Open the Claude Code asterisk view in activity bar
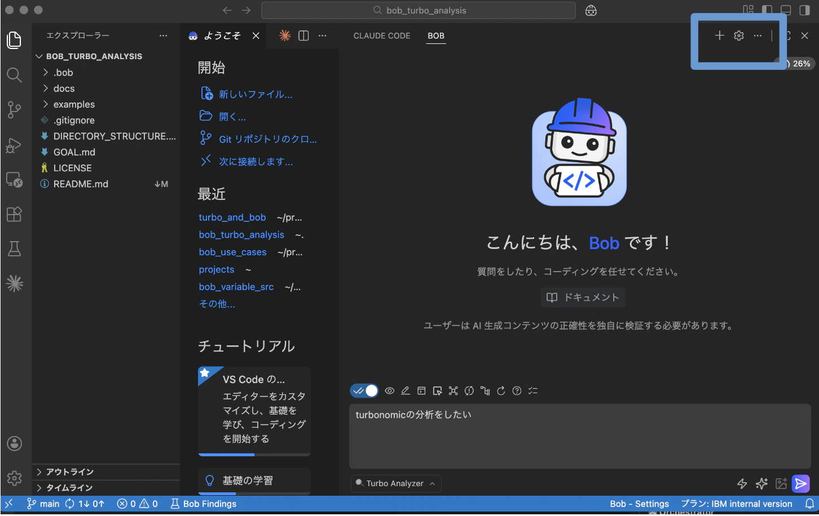The image size is (819, 516). click(14, 283)
